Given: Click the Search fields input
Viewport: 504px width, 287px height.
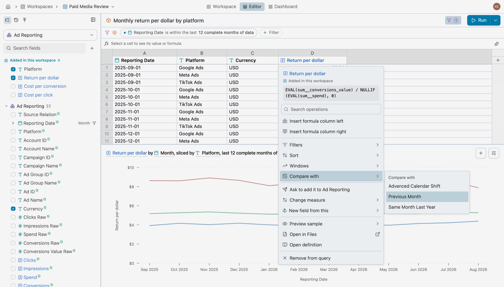Looking at the screenshot, I should 45,48.
